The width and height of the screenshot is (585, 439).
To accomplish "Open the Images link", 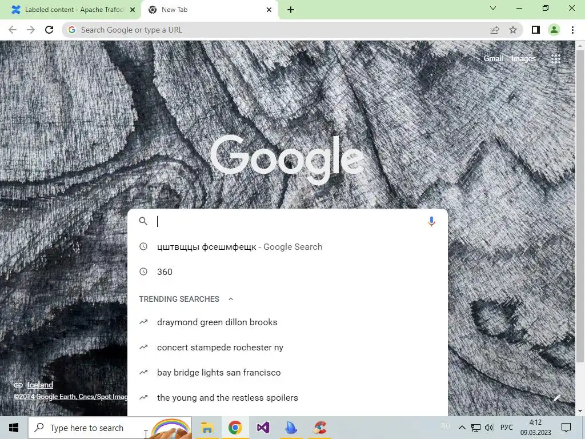I will 523,59.
